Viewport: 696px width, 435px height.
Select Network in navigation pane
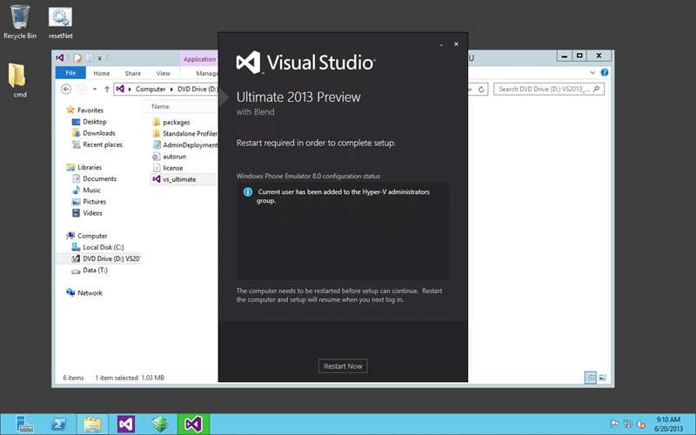90,293
